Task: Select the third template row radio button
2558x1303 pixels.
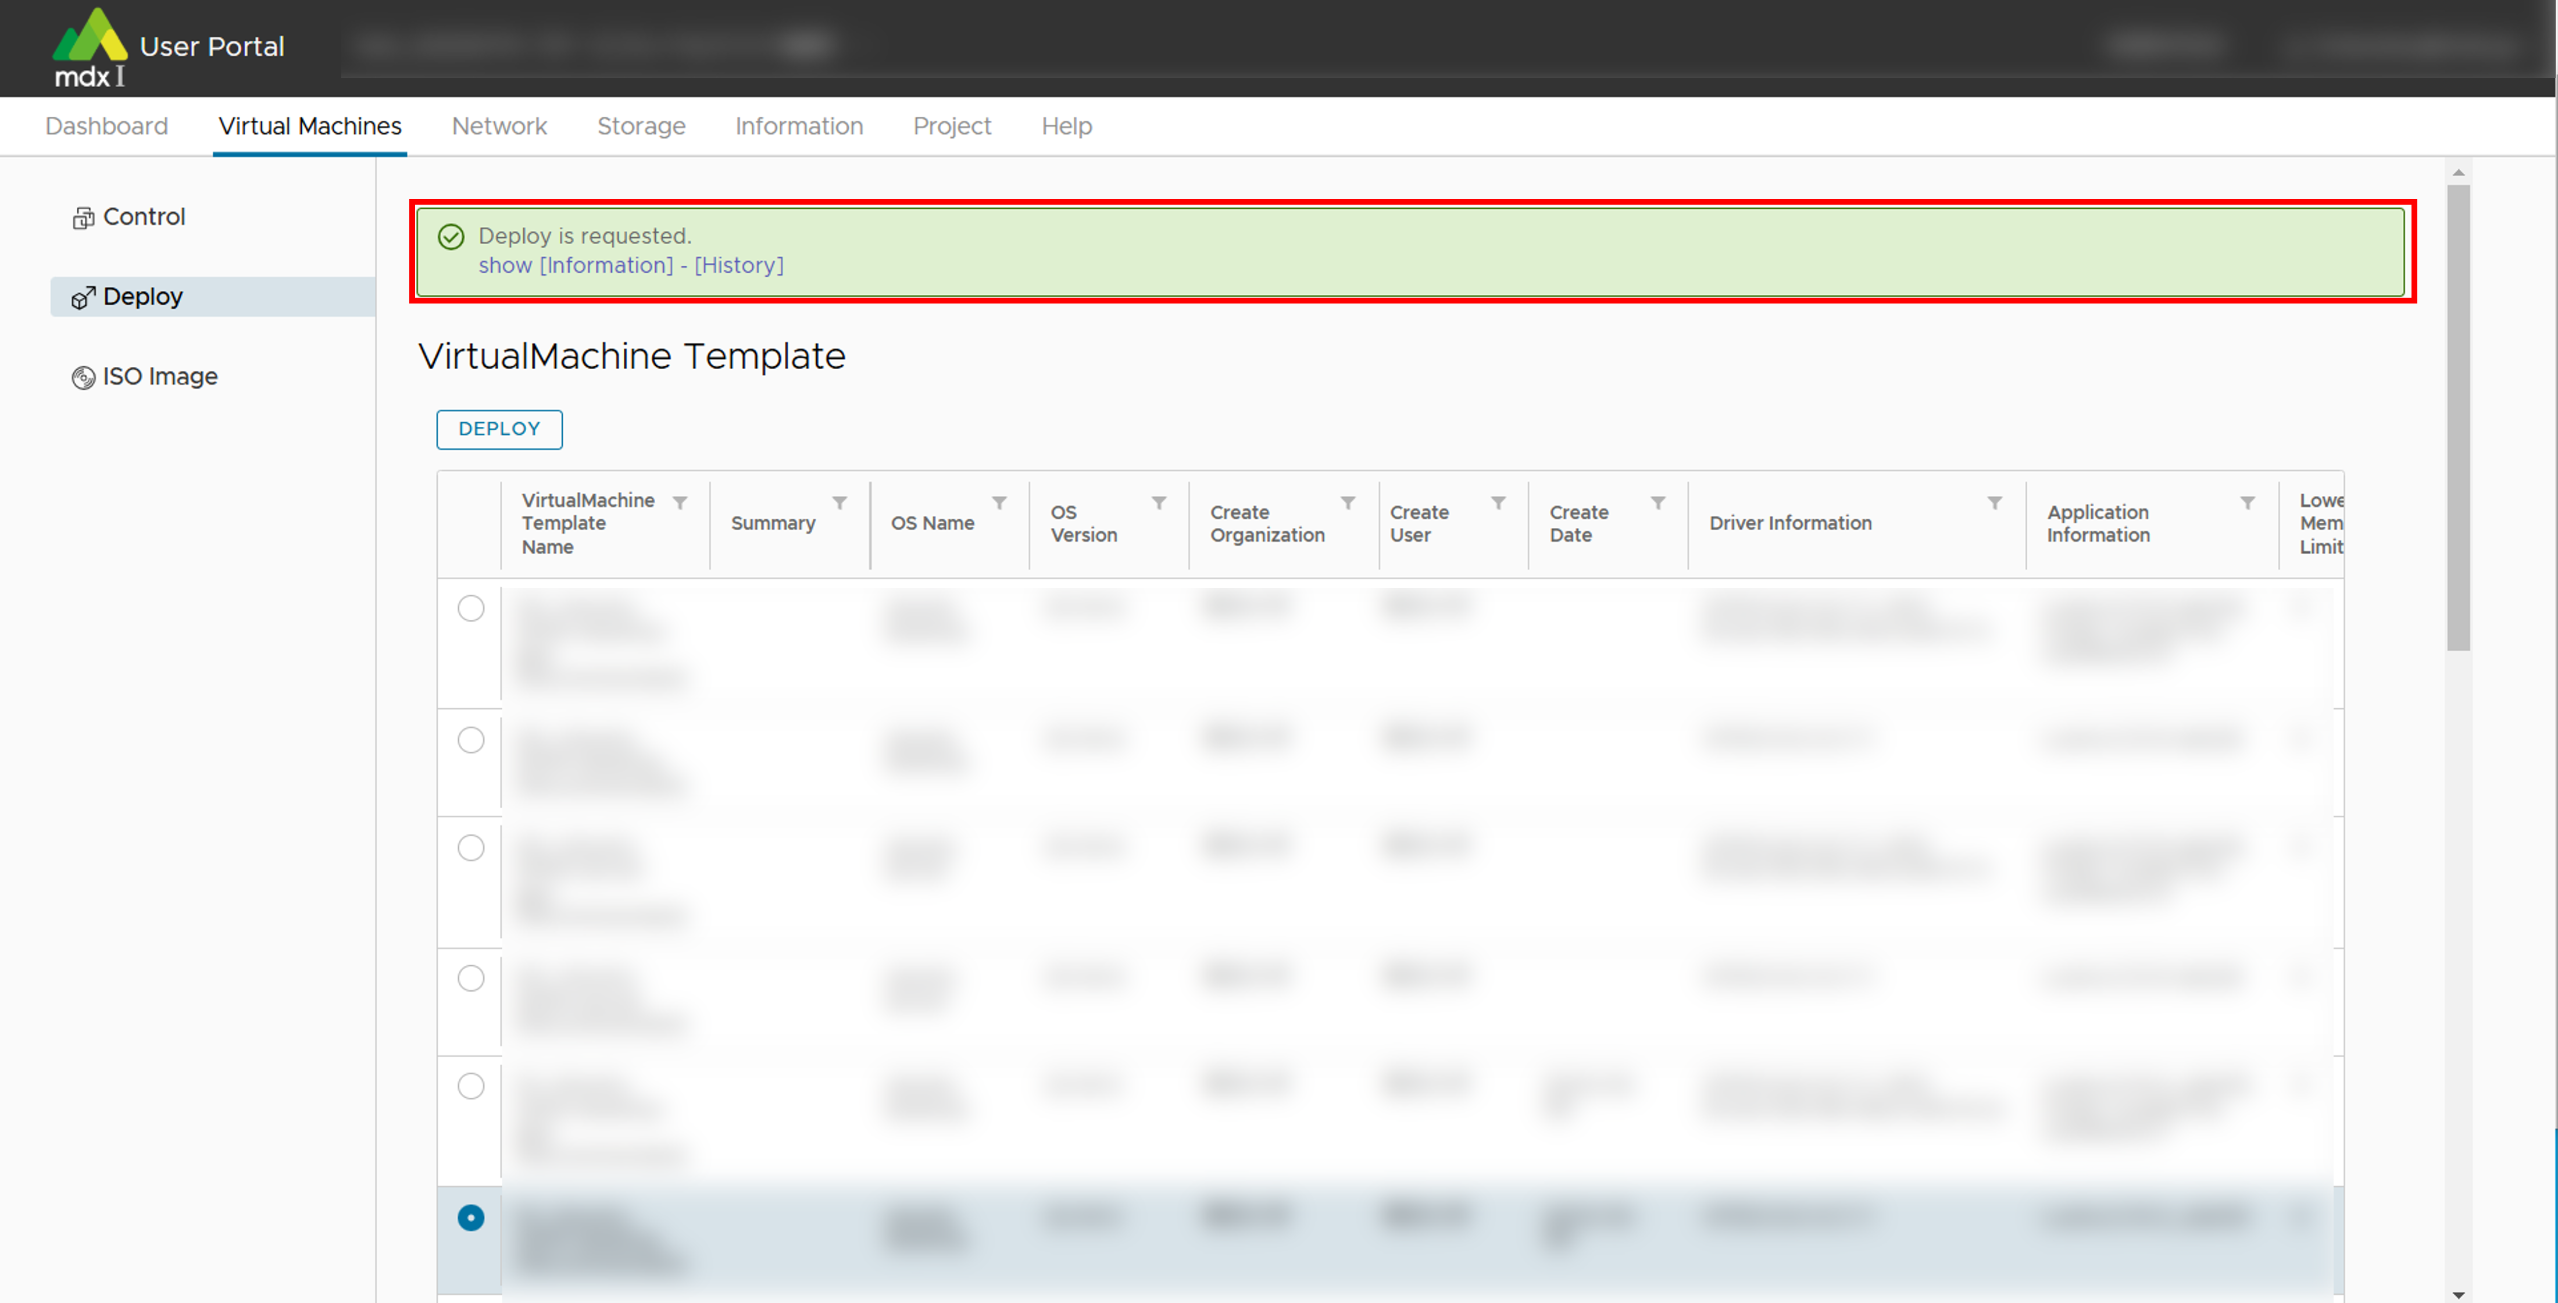Action: pyautogui.click(x=471, y=847)
